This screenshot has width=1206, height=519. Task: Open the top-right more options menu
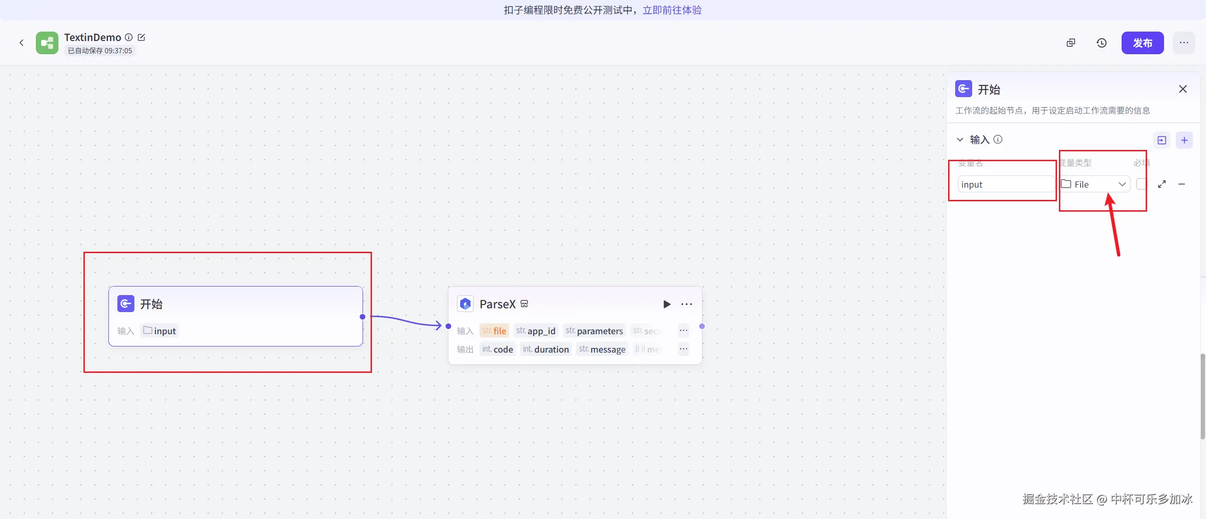[1183, 43]
